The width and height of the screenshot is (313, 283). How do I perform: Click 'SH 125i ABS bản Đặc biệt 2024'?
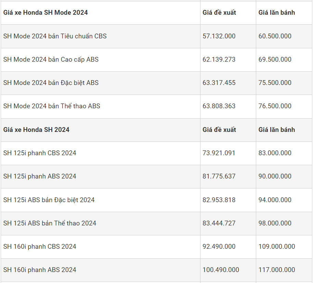click(x=49, y=200)
